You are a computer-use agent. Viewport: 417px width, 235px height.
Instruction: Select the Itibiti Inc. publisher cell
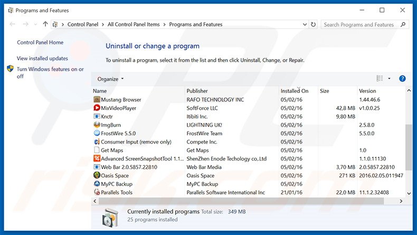197,117
